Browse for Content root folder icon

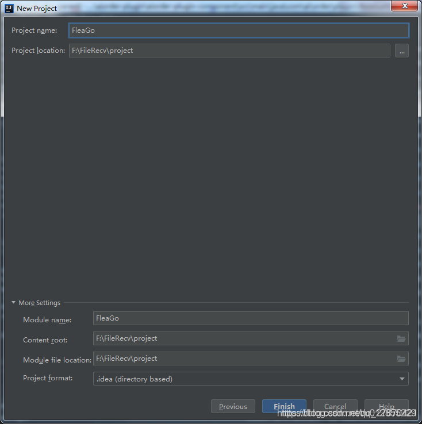pyautogui.click(x=401, y=338)
